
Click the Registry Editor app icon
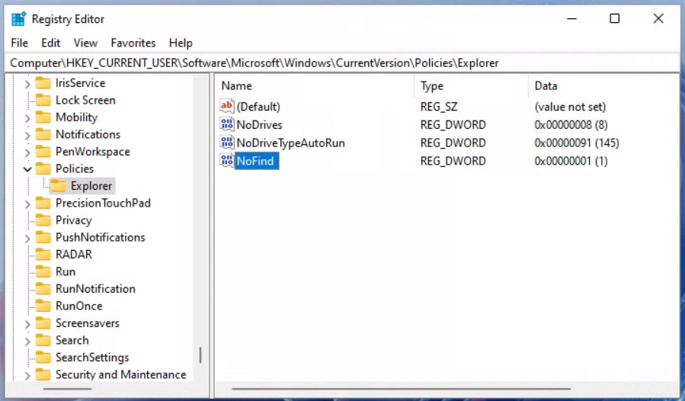point(18,19)
